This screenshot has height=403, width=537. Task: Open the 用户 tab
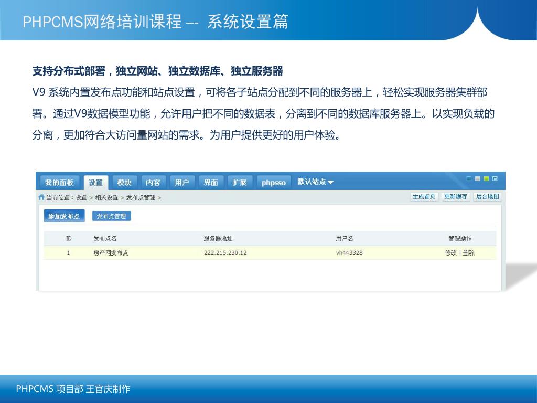click(x=182, y=183)
